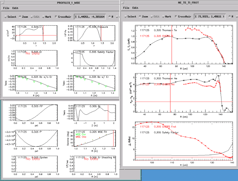238x181 pixels.
Task: Open Edit menu in NE_TE_TI_FROT window
Action: click(x=135, y=8)
